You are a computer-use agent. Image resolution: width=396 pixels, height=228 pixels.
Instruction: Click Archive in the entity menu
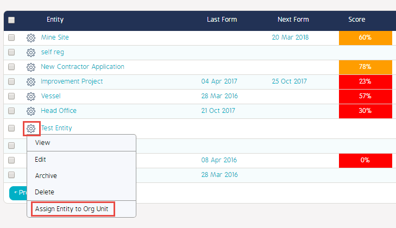46,176
